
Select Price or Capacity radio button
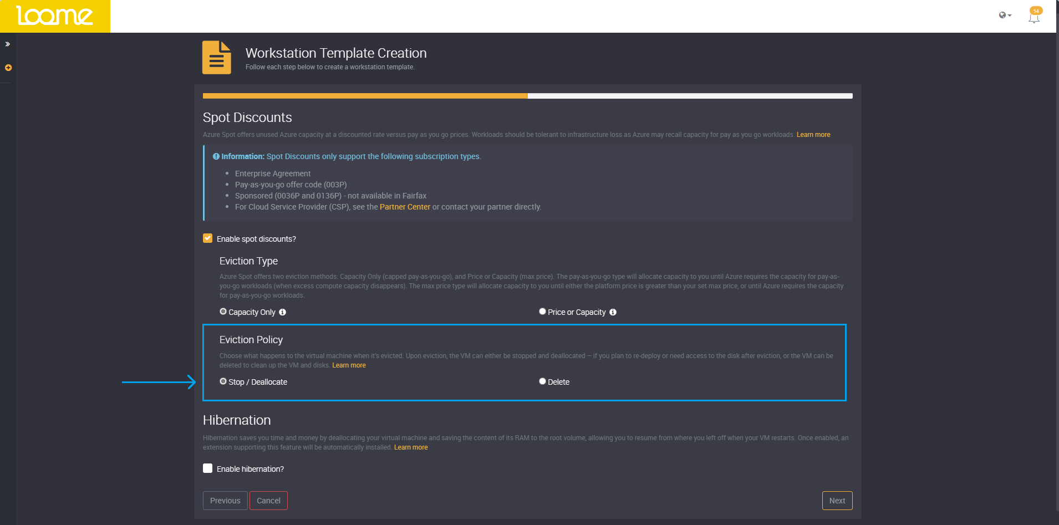(x=542, y=312)
